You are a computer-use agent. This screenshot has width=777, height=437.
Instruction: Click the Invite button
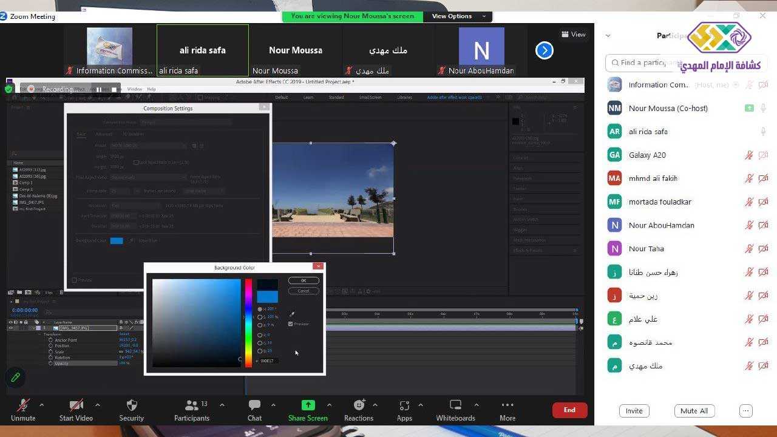(x=634, y=411)
